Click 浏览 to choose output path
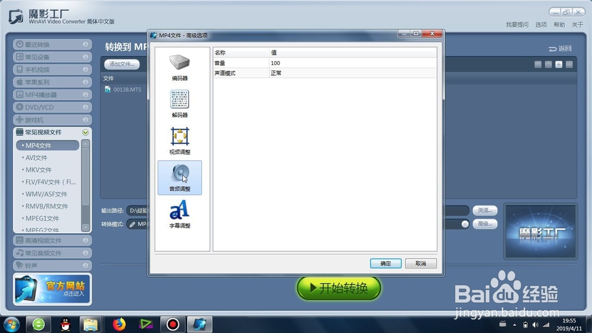Viewport: 592px width, 333px height. point(485,210)
